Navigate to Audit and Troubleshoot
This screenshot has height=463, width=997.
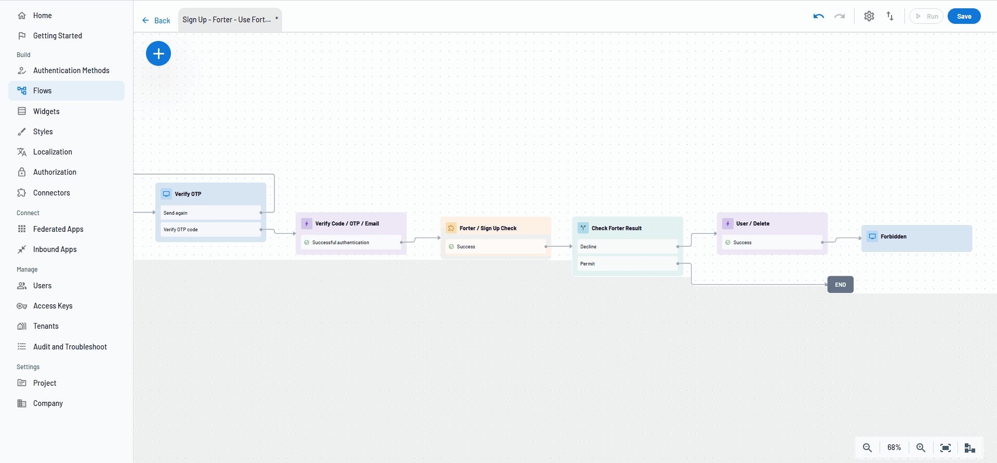[70, 347]
